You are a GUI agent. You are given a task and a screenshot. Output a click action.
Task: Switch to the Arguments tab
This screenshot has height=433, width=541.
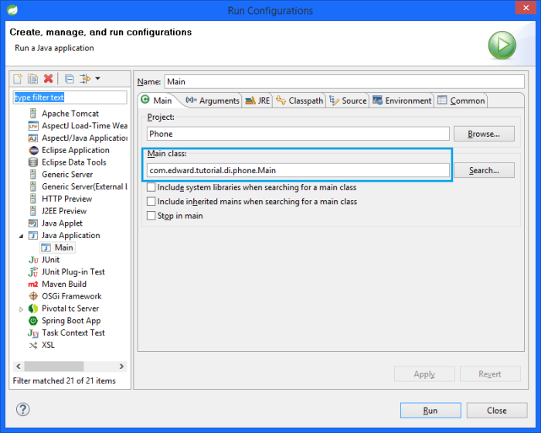click(x=213, y=101)
